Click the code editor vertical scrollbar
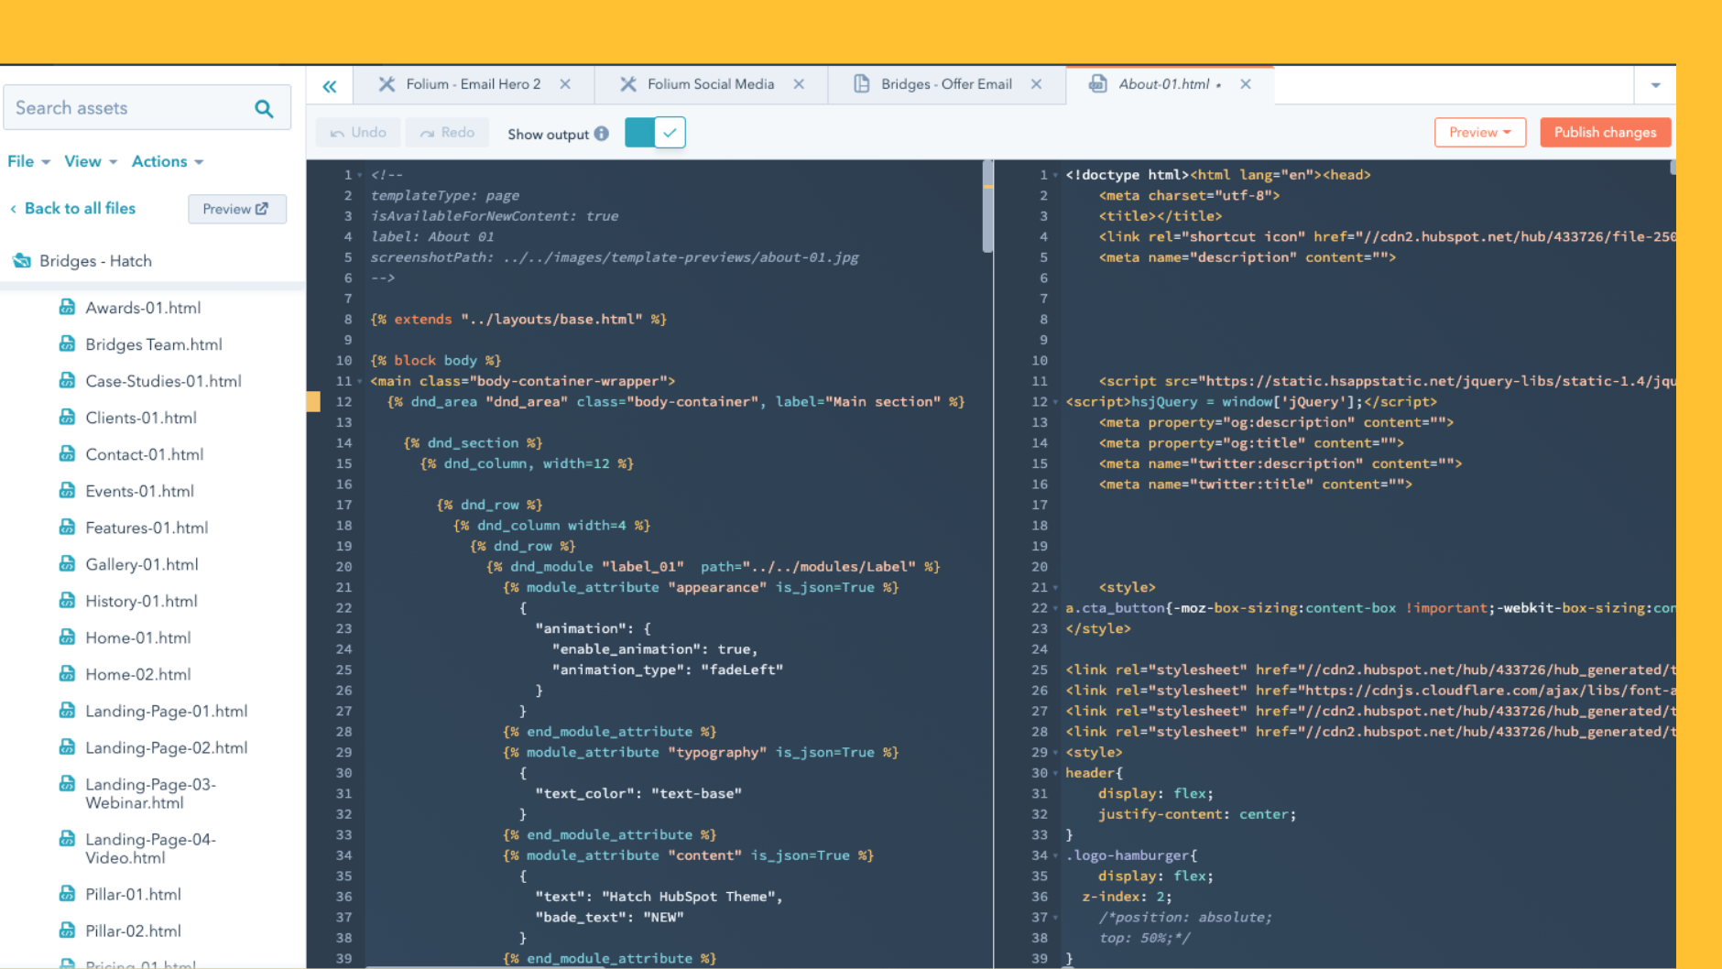 [987, 207]
